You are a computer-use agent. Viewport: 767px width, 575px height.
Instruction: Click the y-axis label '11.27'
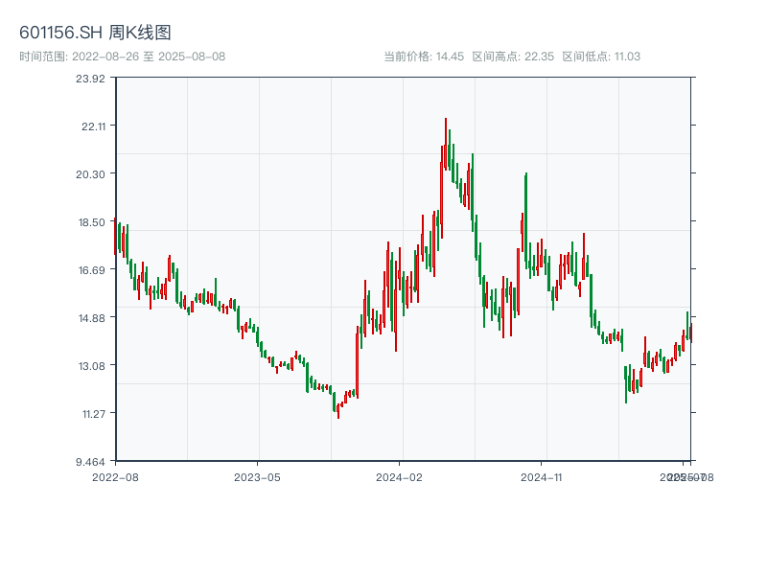[x=94, y=414]
